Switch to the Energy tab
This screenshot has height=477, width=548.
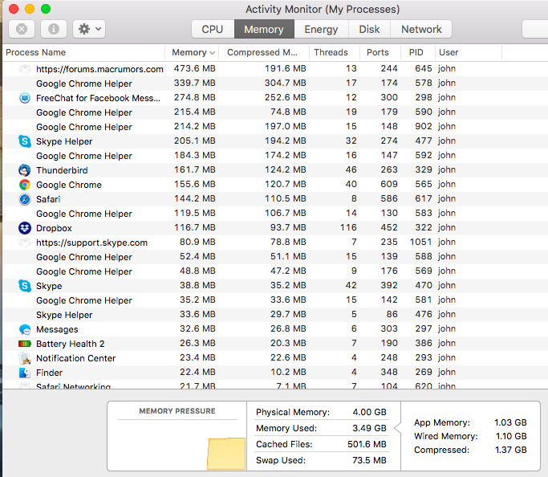coord(321,29)
